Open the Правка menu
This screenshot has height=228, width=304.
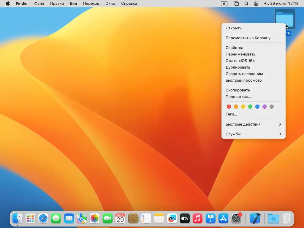pos(57,4)
